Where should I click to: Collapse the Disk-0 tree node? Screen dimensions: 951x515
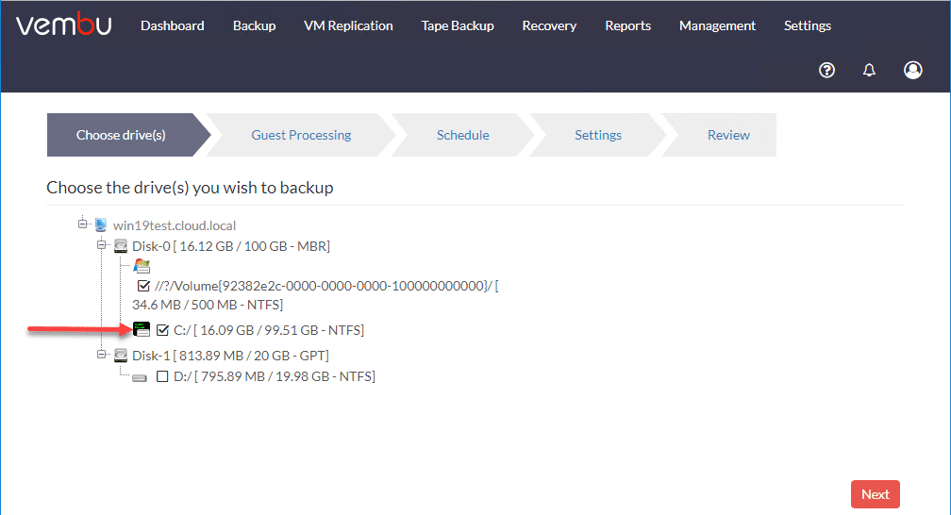coord(102,245)
